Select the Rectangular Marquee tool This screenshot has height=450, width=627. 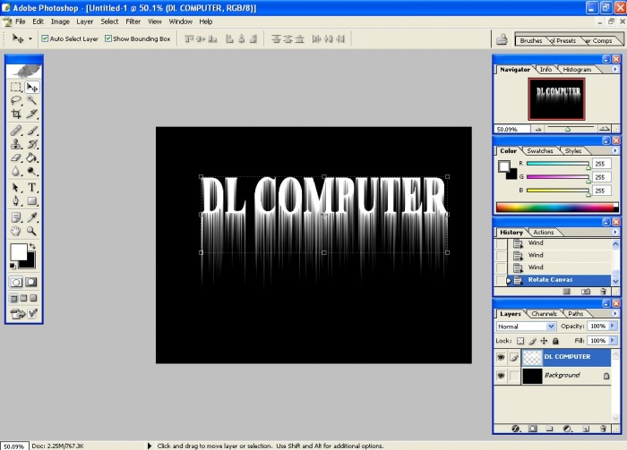click(16, 87)
